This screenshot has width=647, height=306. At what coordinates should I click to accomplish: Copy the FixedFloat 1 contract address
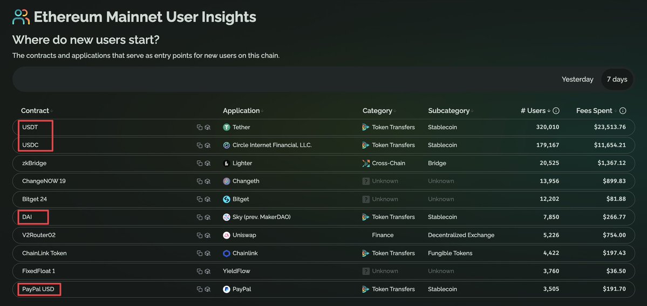click(200, 271)
